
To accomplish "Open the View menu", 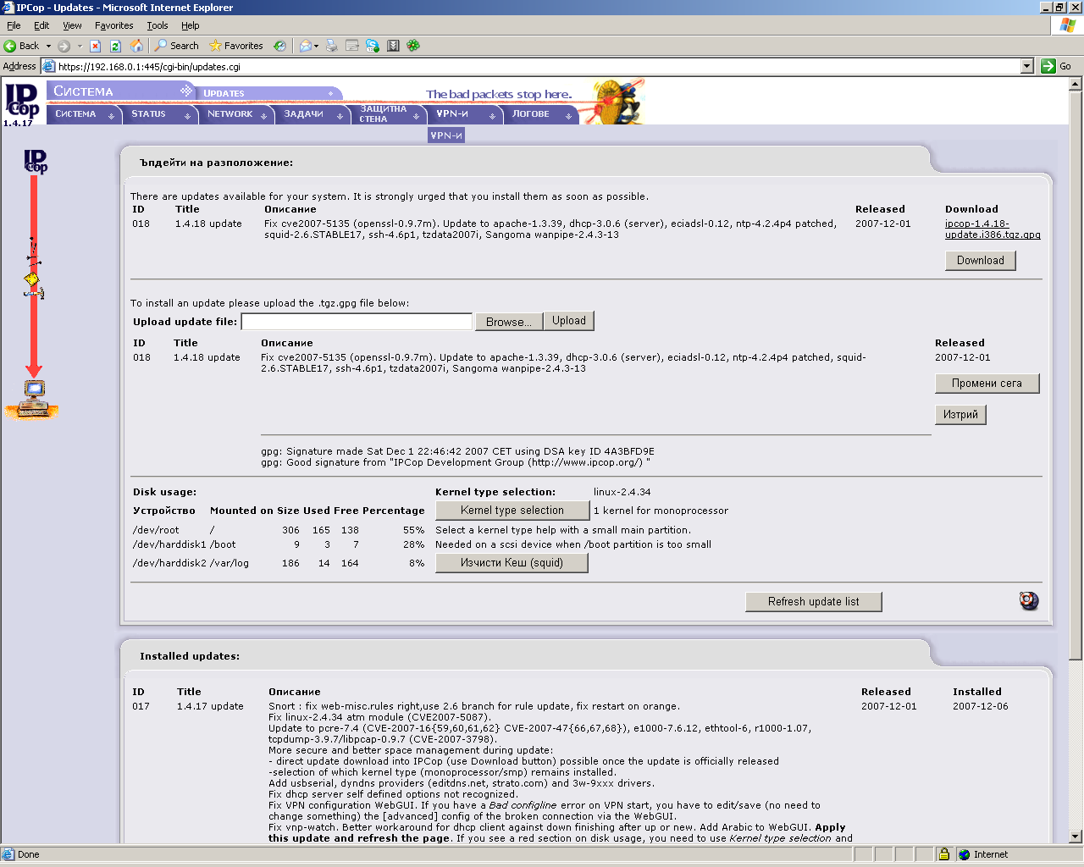I will pyautogui.click(x=72, y=25).
